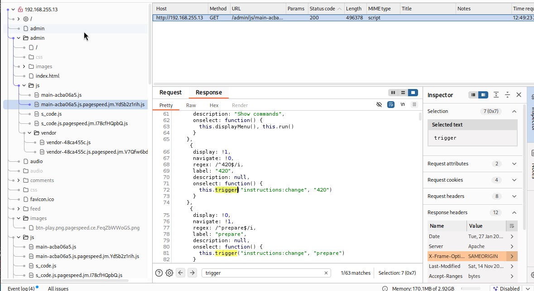
Task: Switch to side-by-side request/response layout
Action: pos(393,93)
